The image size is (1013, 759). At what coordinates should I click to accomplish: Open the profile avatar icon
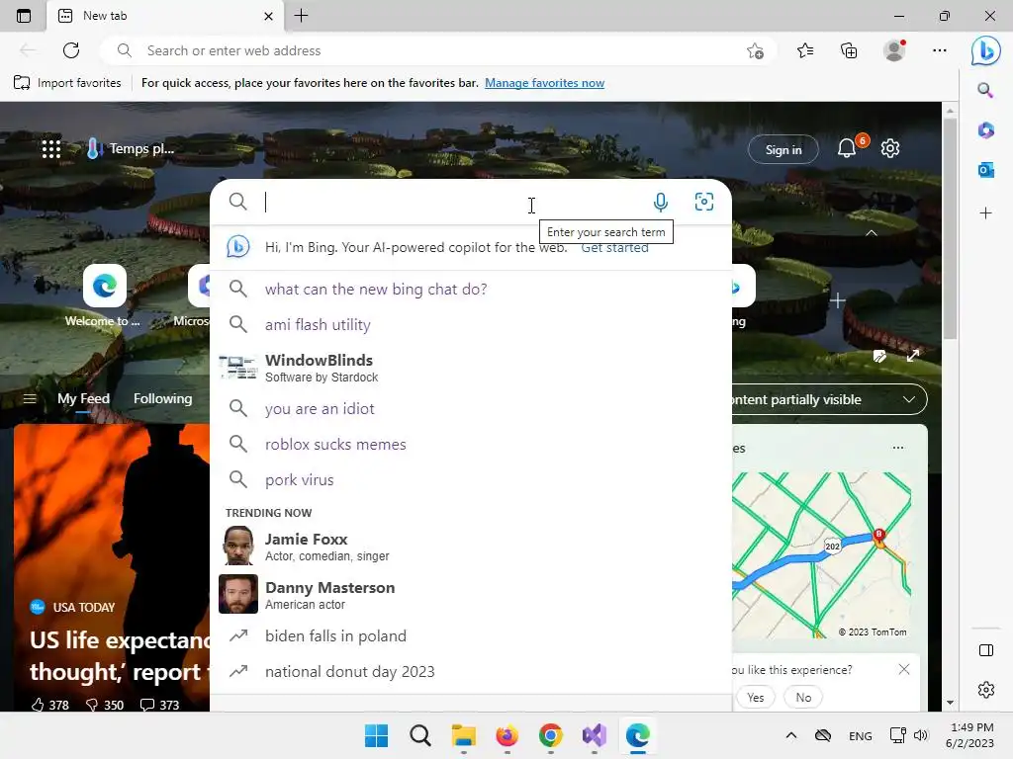(x=894, y=50)
